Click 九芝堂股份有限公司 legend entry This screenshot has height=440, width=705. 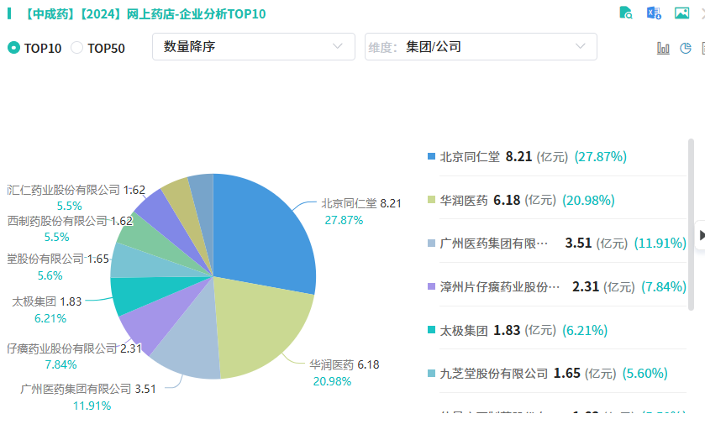tap(493, 374)
